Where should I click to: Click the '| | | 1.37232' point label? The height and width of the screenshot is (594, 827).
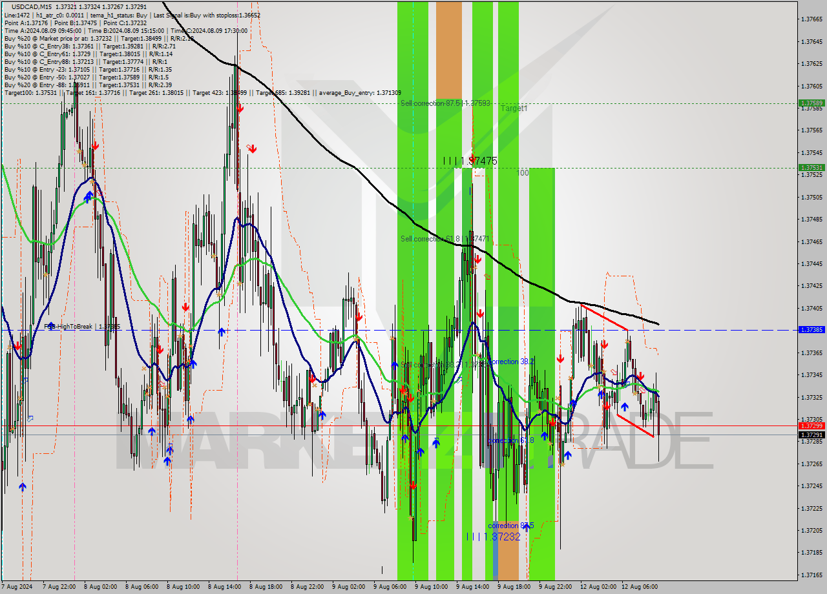[x=493, y=537]
